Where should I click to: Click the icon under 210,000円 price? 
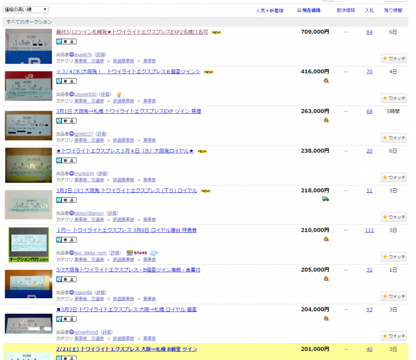326,239
